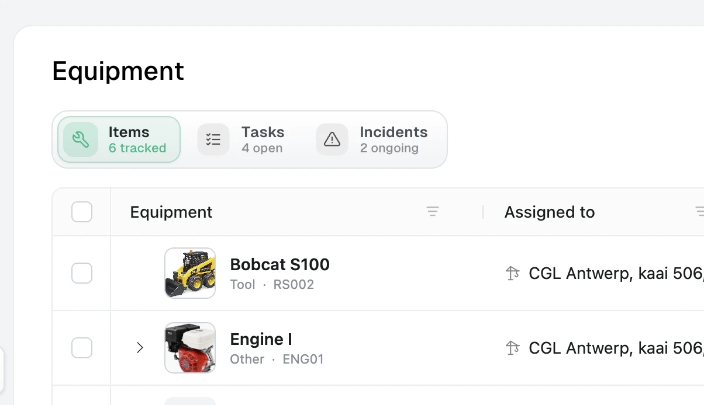This screenshot has width=704, height=405.
Task: Click the crane icon in Bobcat S100 row
Action: (x=513, y=273)
